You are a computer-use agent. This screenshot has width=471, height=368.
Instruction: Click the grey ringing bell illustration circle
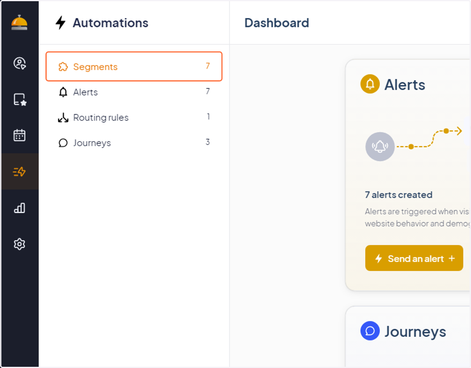point(380,147)
